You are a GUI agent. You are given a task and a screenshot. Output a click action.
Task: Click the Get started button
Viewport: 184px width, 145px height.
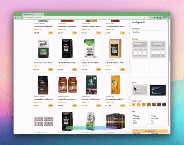pos(150,131)
